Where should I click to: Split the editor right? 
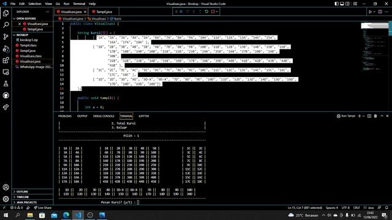click(380, 12)
